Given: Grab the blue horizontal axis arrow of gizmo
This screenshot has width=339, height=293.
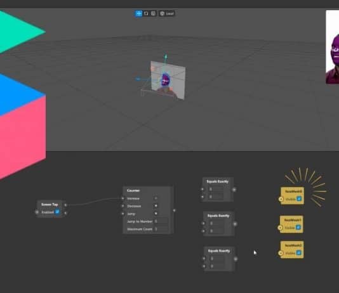Looking at the screenshot, I should 138,79.
